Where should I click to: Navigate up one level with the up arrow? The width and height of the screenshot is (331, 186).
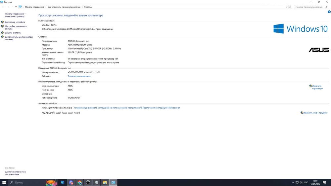(16, 7)
